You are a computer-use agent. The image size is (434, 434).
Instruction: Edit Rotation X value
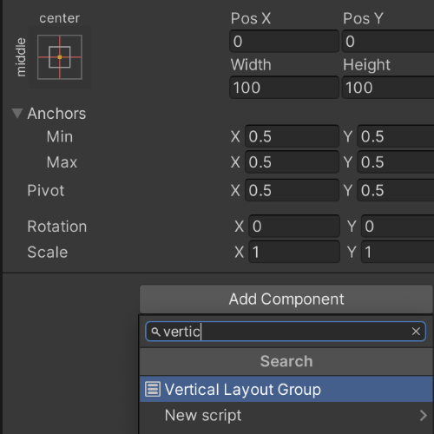(294, 226)
